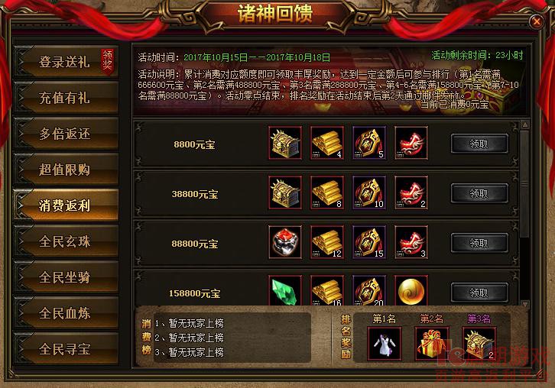This screenshot has width=555, height=388.
Task: Click the reward list scroll down arrow
Action: point(525,304)
